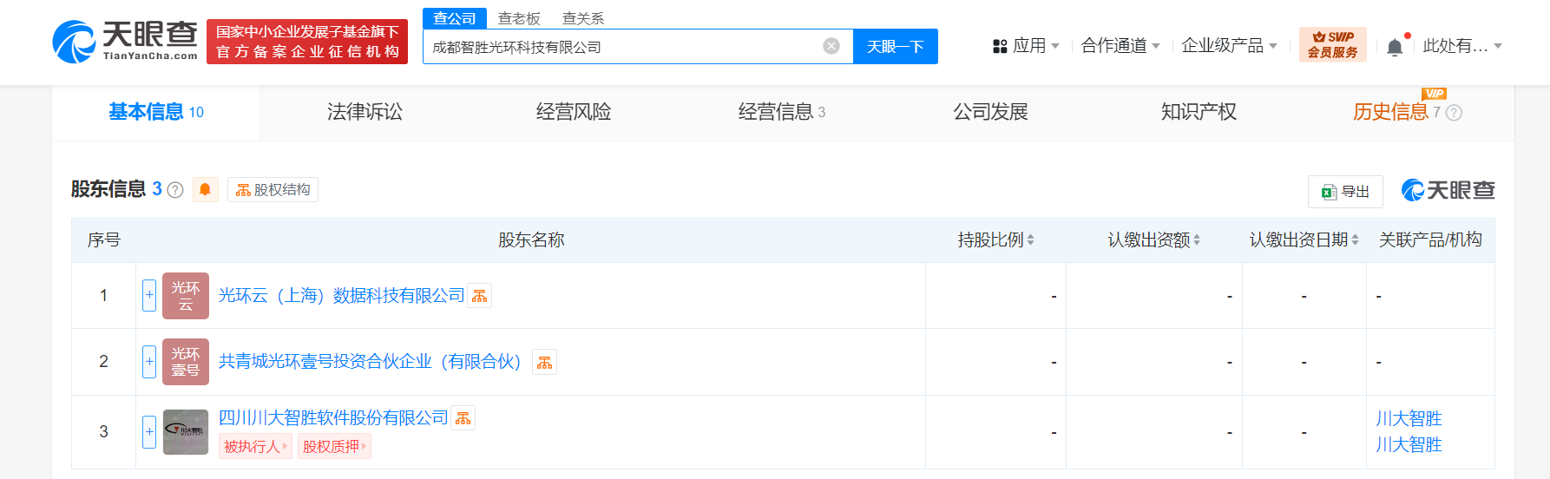View equity structure icon for 四川川大智胜

click(463, 418)
